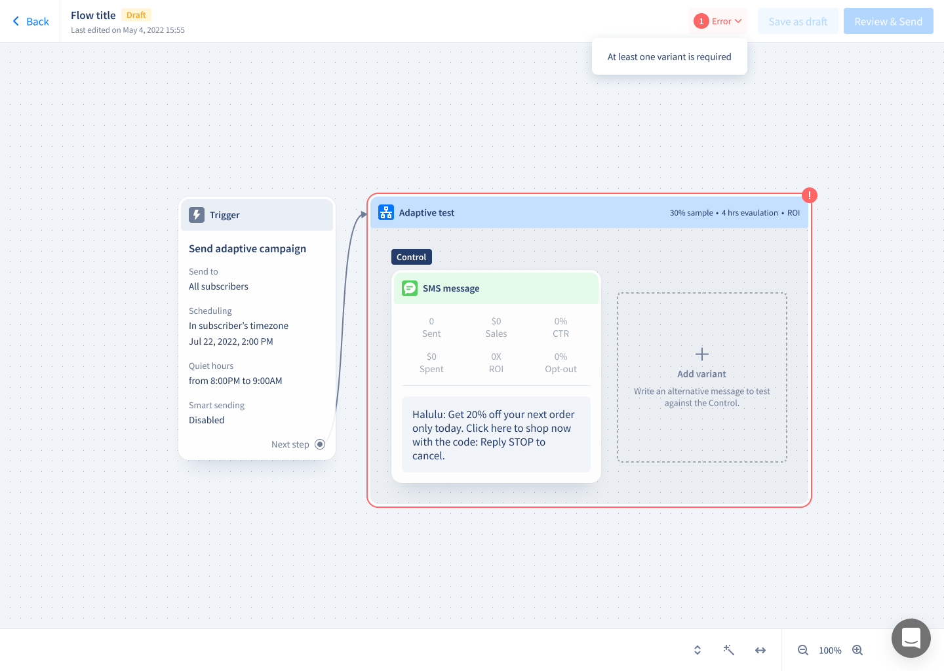Click 'At least one variant is required' message

click(x=669, y=57)
